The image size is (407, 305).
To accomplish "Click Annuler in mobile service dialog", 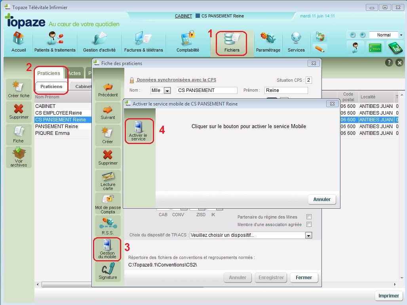I will click(322, 199).
